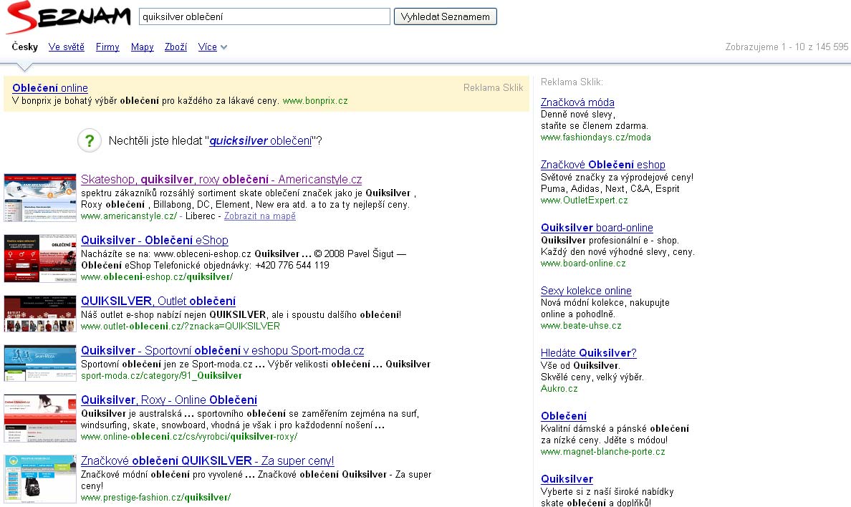Open 'Quiksilver - Sportovní oblečení v eshopu Sport-moda.cz' result
Image resolution: width=851 pixels, height=507 pixels.
pyautogui.click(x=223, y=350)
